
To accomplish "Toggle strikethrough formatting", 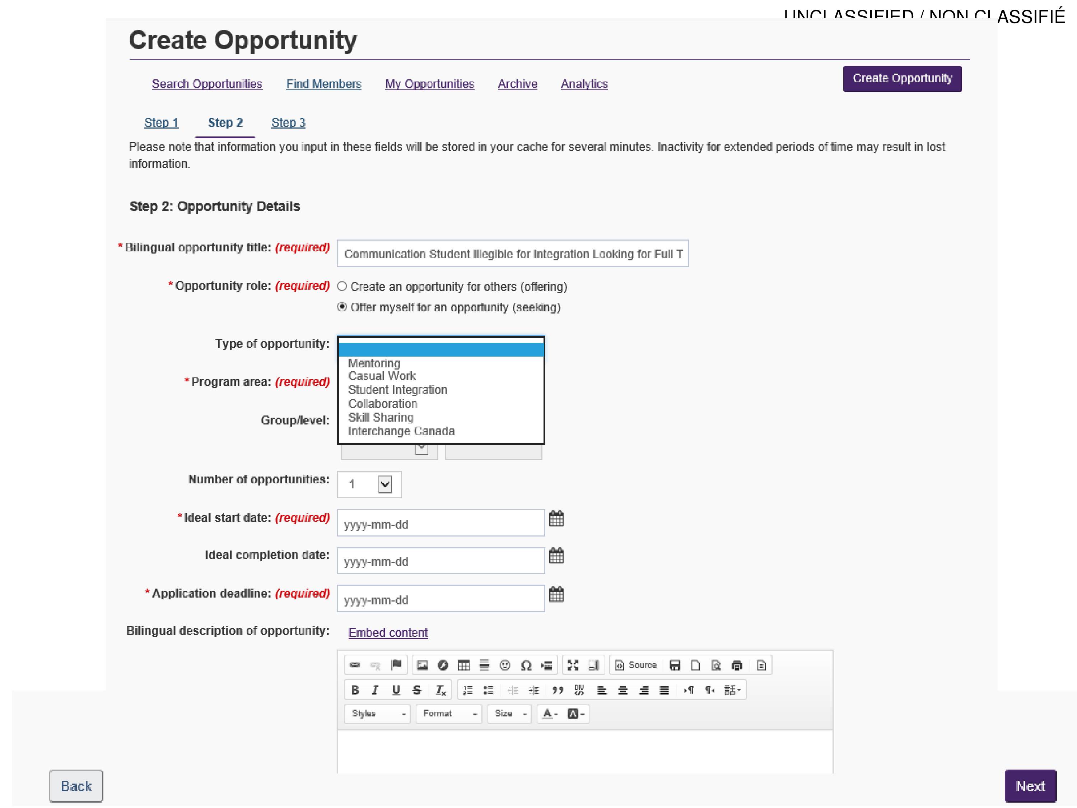I will (417, 690).
